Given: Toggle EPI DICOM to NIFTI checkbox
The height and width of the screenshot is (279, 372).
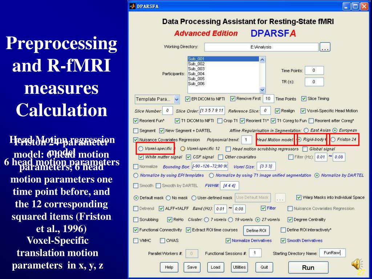Looking at the screenshot, I should (x=188, y=99).
